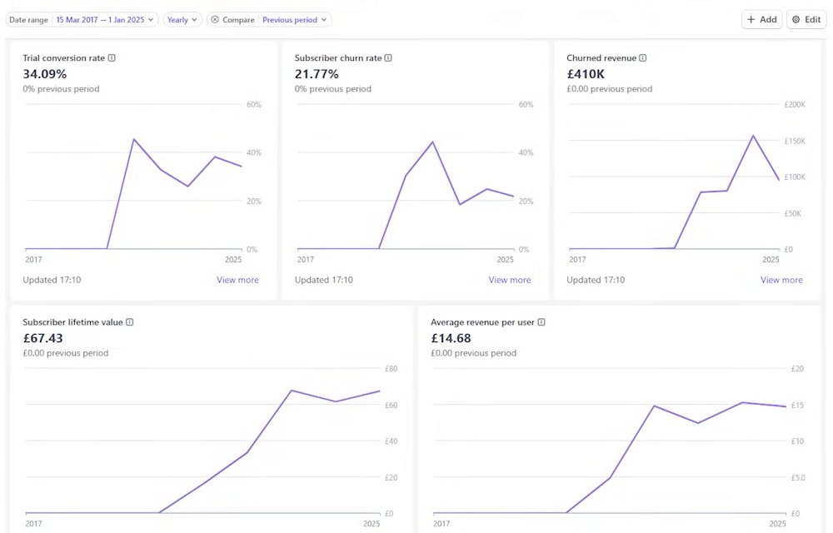Open the Date range dropdown
The height and width of the screenshot is (533, 833).
click(82, 20)
